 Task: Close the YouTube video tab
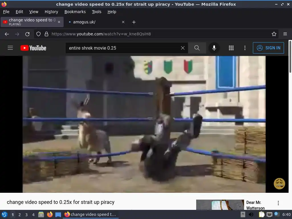(x=59, y=22)
